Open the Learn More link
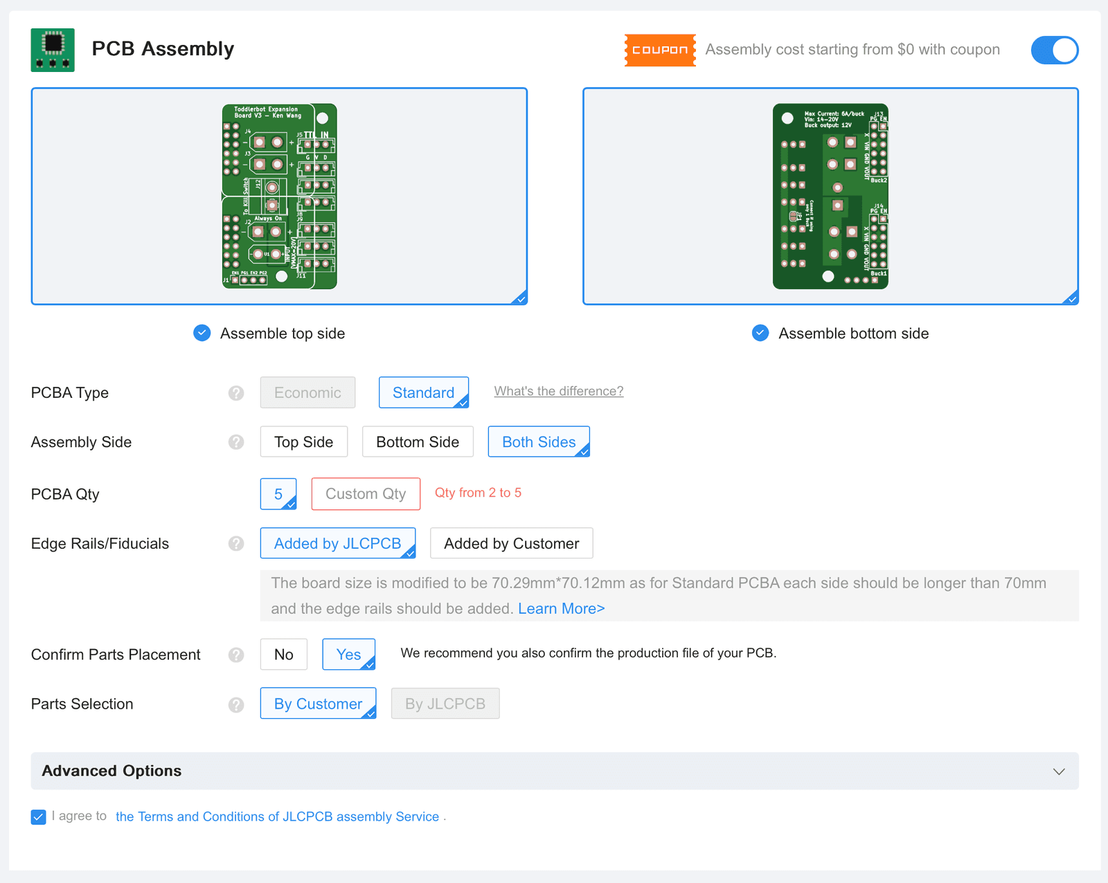Viewport: 1108px width, 883px height. [562, 608]
